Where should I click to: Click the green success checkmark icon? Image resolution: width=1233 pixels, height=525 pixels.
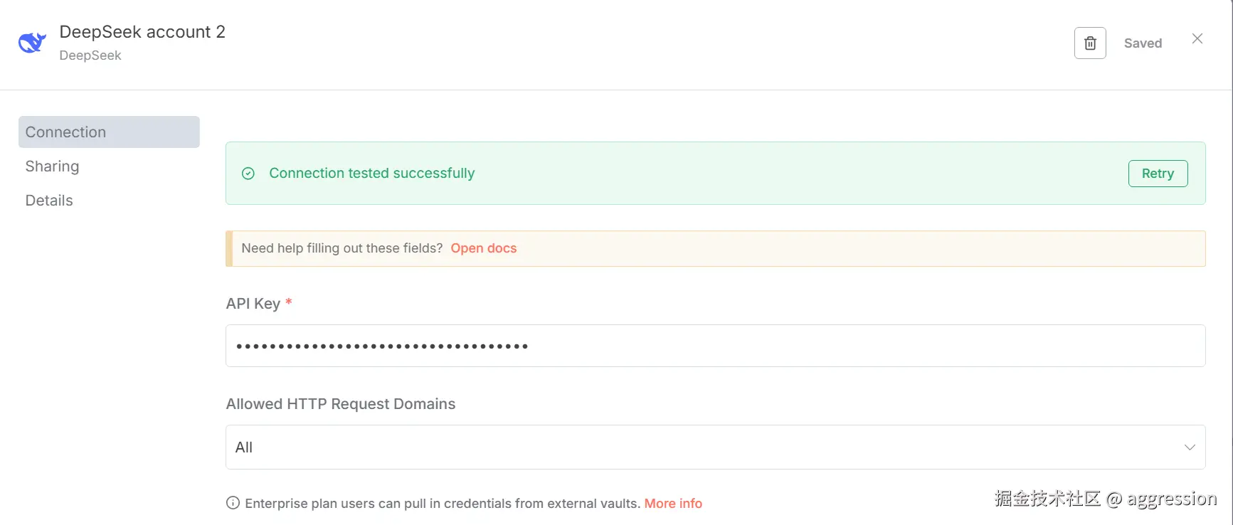coord(248,174)
